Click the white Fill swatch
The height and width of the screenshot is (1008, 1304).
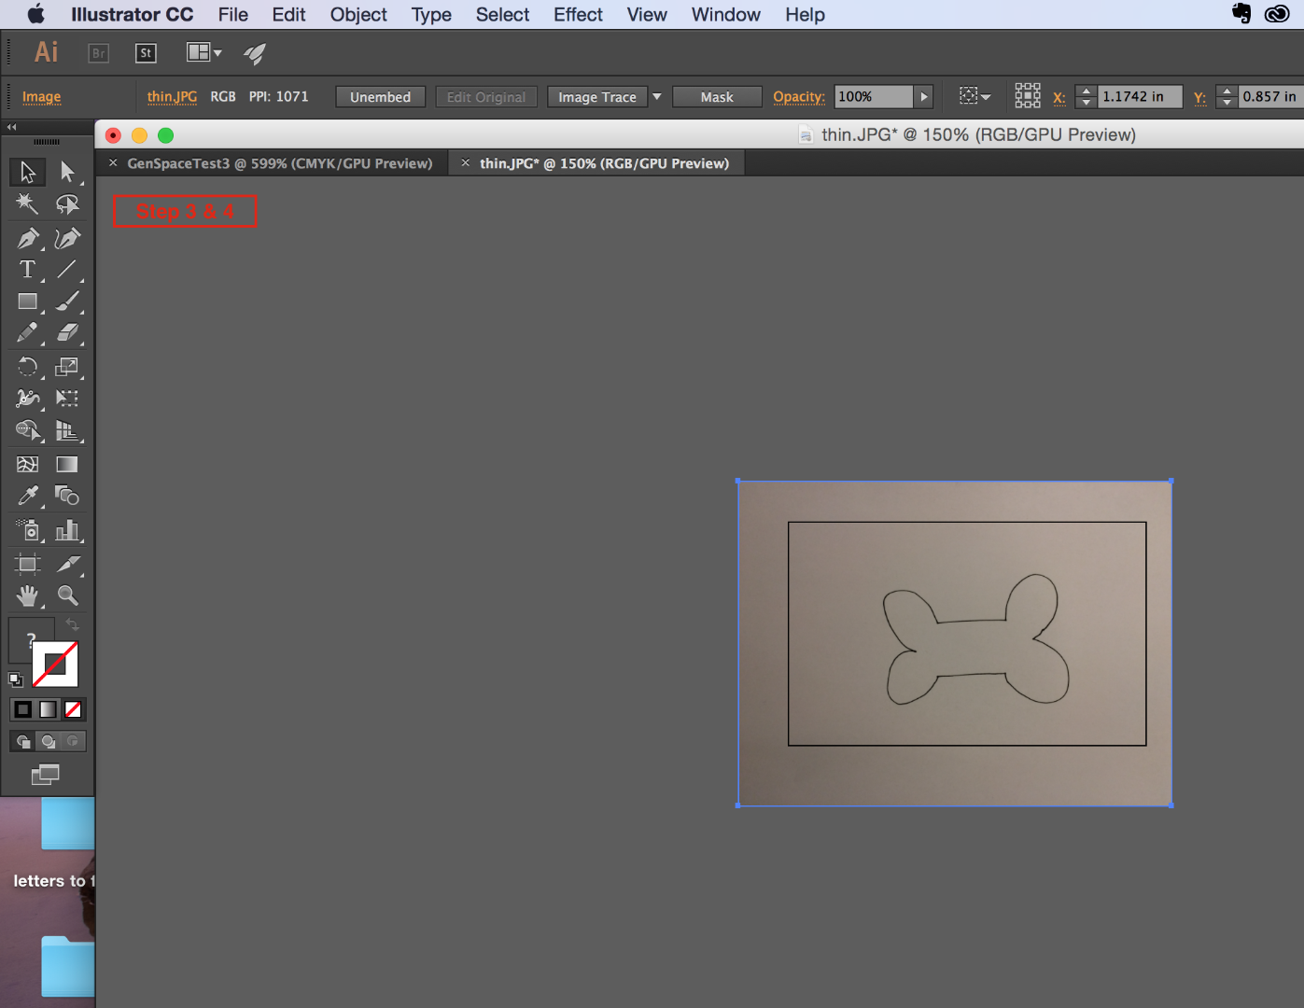coord(54,663)
